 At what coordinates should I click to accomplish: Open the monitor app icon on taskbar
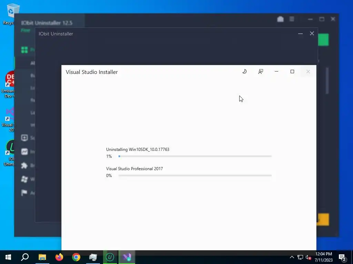93,257
